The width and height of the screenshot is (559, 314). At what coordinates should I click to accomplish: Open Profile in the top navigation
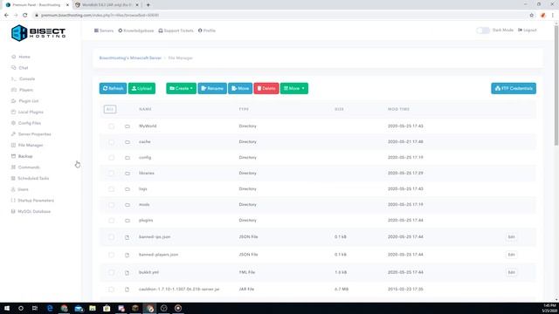coord(207,31)
